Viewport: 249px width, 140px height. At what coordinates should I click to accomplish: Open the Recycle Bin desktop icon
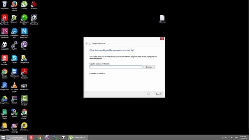pos(5,5)
